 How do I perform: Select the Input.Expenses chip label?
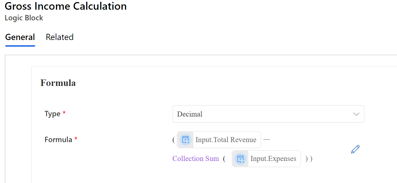pyautogui.click(x=273, y=159)
